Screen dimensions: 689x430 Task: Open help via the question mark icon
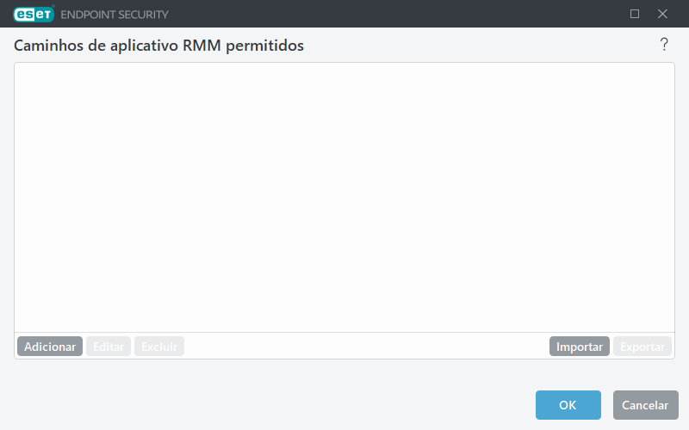click(x=664, y=45)
